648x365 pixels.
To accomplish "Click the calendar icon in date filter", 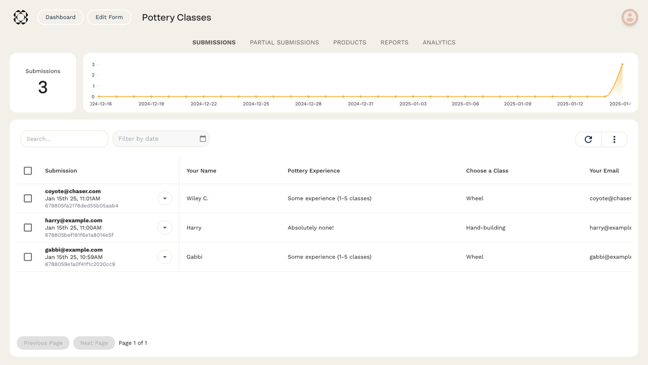I will [203, 139].
